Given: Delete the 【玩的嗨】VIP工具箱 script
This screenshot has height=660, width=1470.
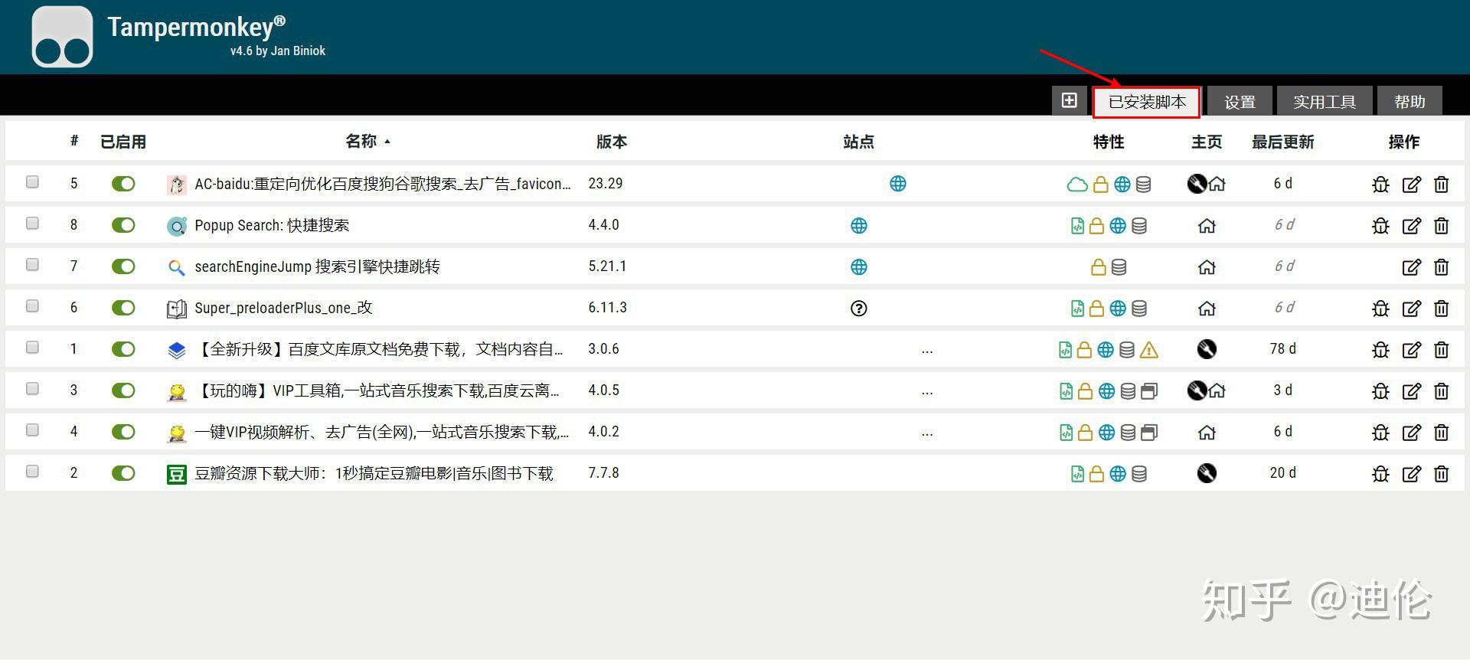Looking at the screenshot, I should pos(1442,391).
